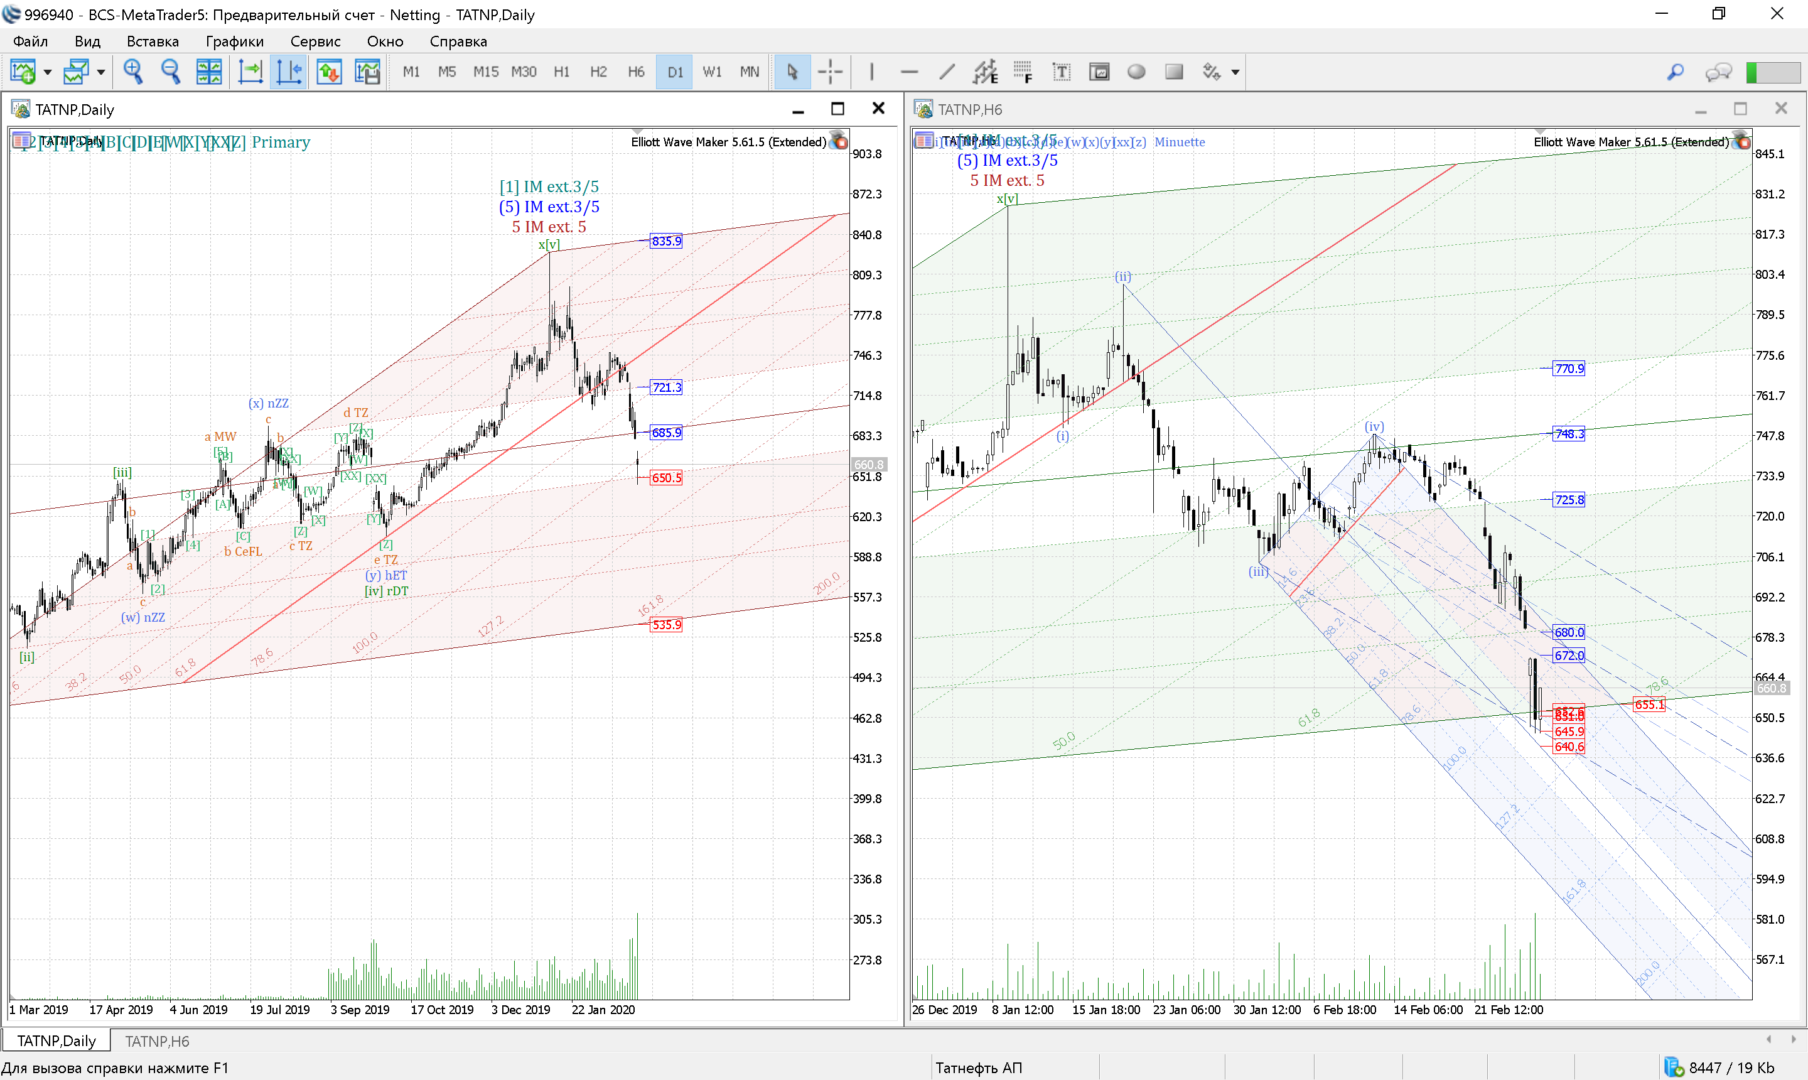Open the Вид menu
1808x1080 pixels.
pos(87,41)
